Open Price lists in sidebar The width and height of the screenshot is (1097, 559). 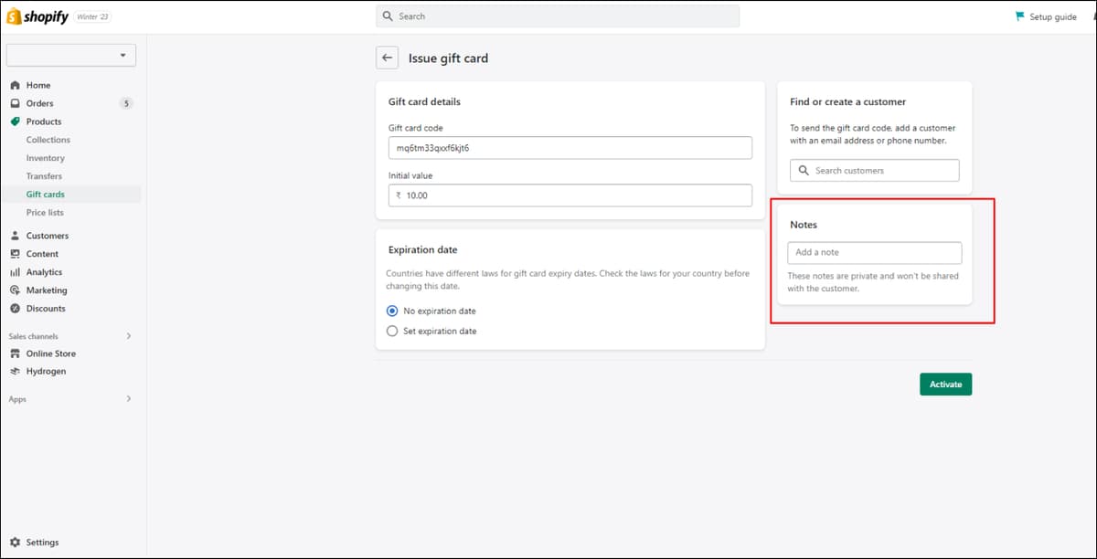45,213
